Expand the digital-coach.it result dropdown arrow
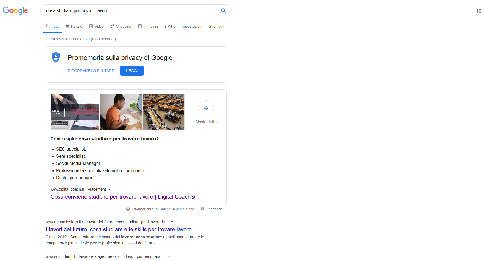 coord(109,190)
